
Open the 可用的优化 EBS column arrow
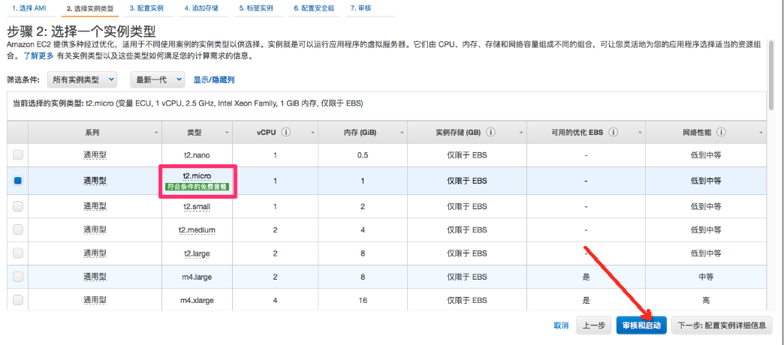click(640, 133)
